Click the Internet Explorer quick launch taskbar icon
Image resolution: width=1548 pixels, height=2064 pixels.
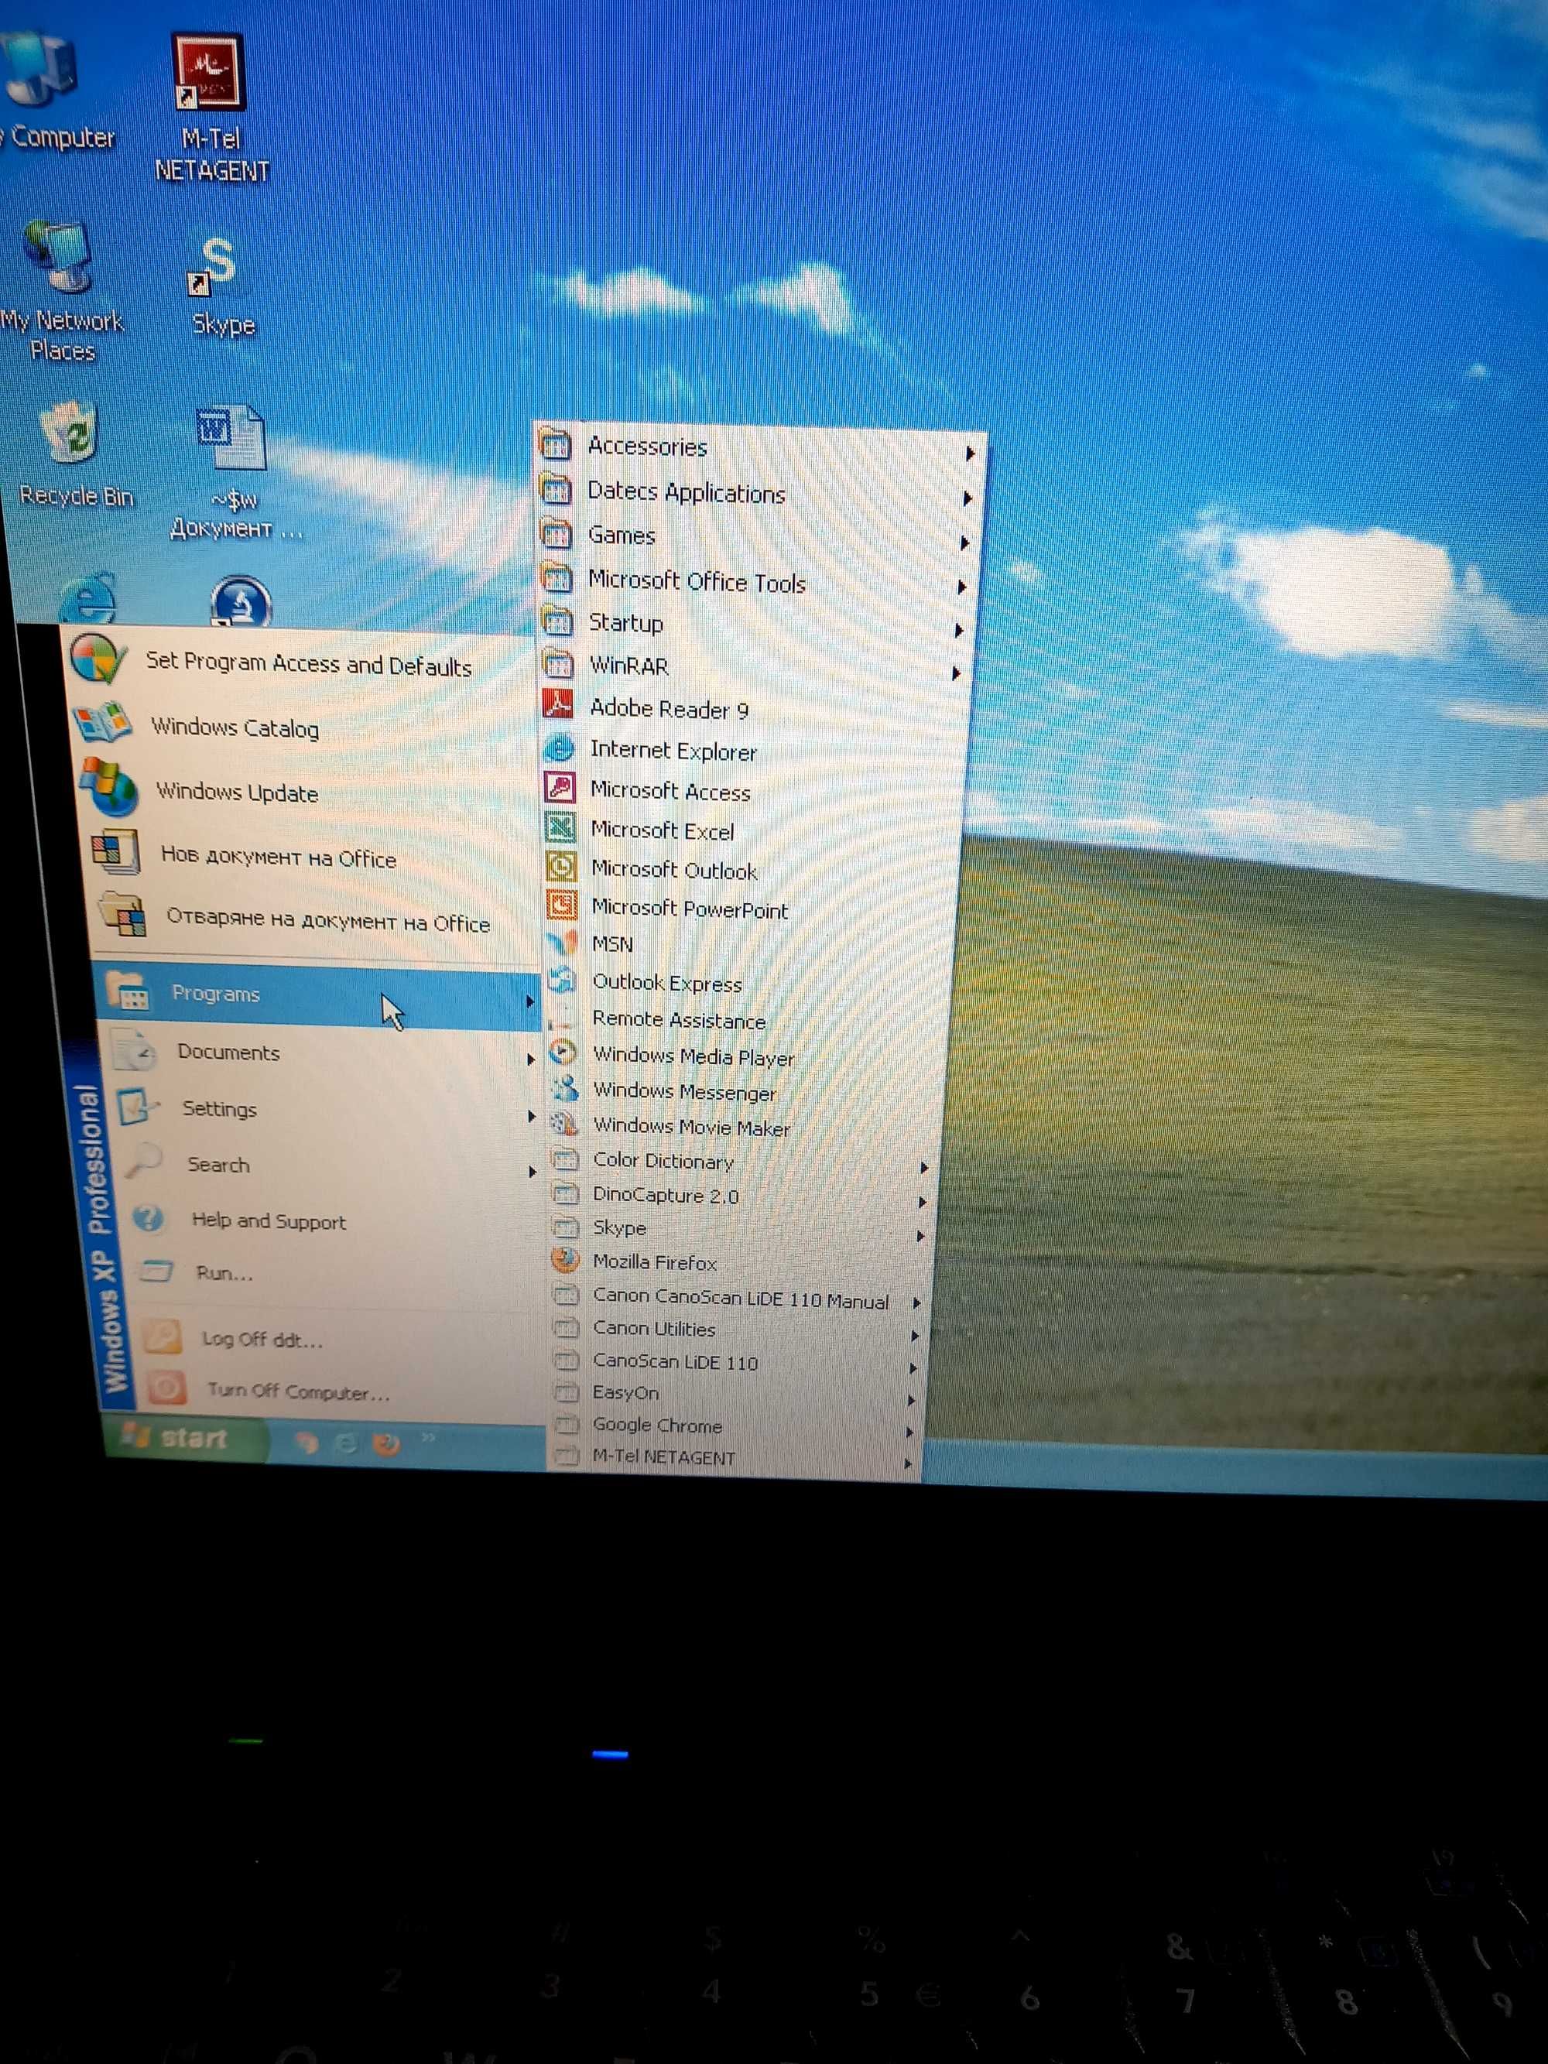[345, 1443]
